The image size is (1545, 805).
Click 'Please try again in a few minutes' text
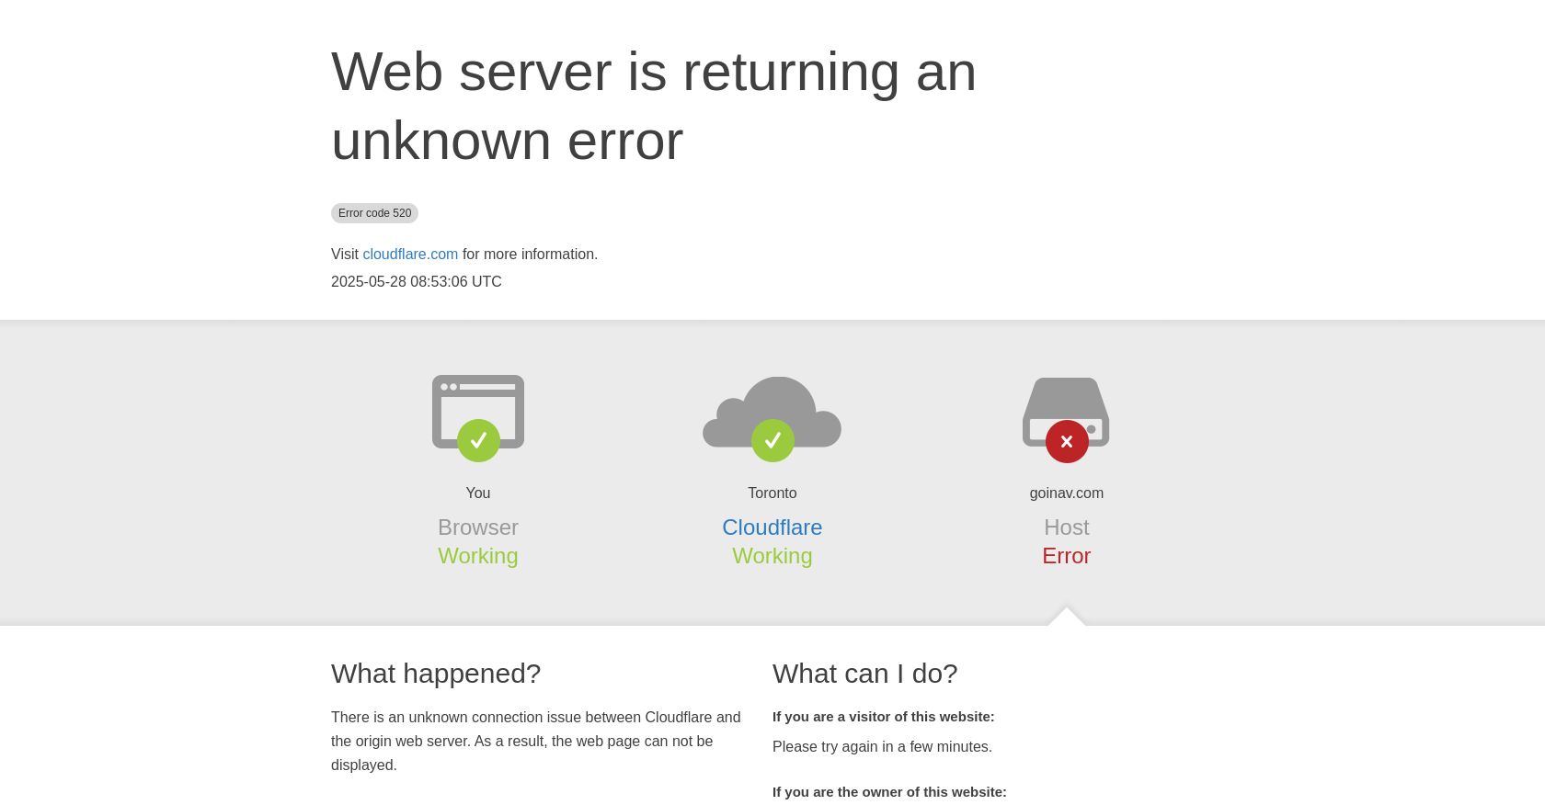coord(882,747)
